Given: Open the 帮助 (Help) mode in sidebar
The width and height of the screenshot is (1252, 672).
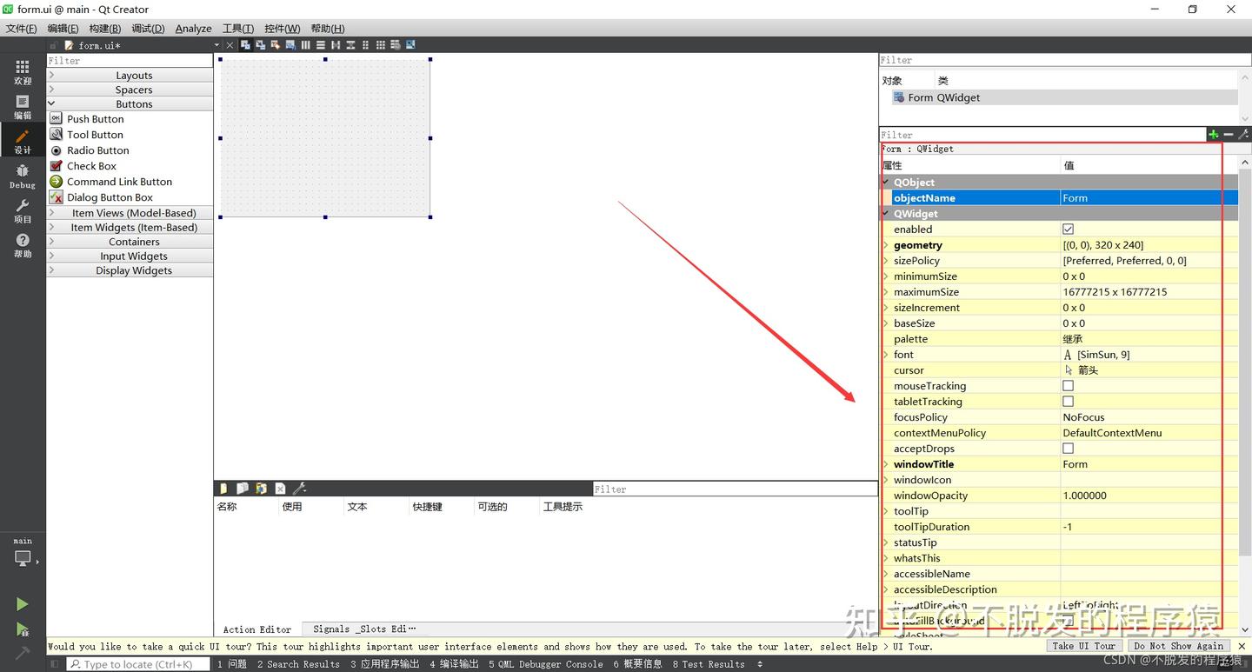Looking at the screenshot, I should pos(23,245).
